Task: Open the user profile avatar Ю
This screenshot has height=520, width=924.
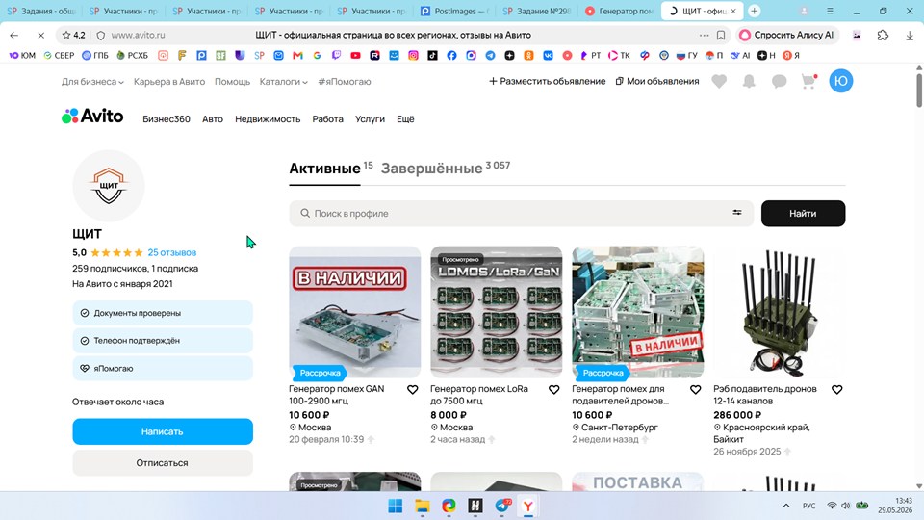Action: tap(841, 81)
